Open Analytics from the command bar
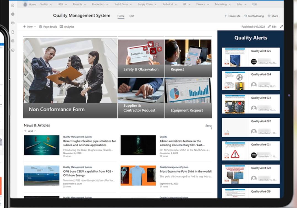The height and width of the screenshot is (208, 297). pos(67,27)
